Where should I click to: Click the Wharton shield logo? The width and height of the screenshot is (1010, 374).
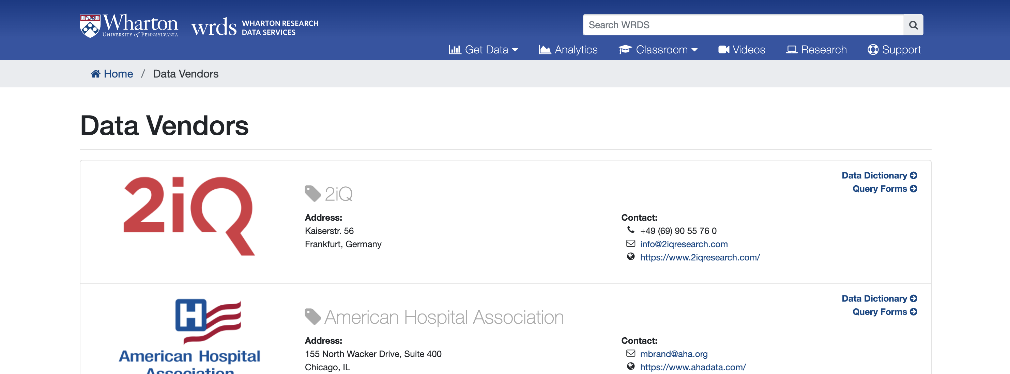click(90, 26)
